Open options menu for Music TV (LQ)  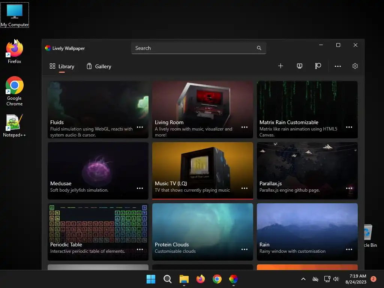244,188
